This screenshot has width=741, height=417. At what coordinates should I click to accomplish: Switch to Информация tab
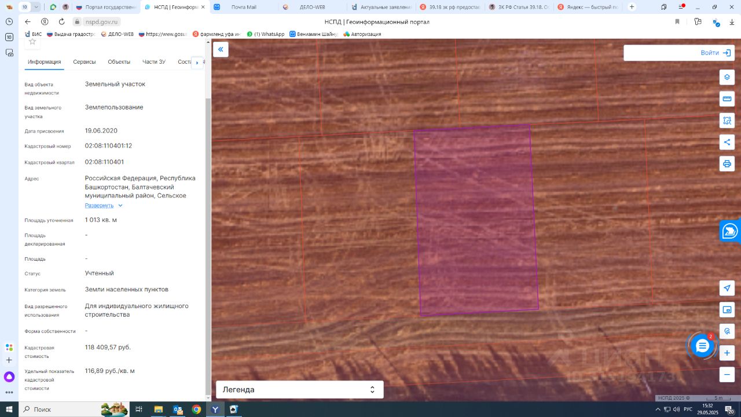click(45, 62)
